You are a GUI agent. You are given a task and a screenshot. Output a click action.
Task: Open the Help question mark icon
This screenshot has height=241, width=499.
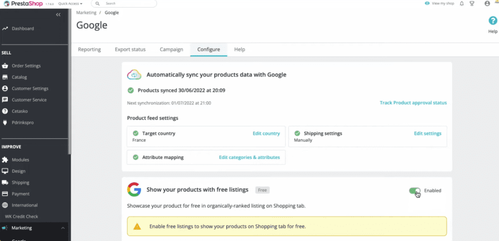tap(493, 21)
